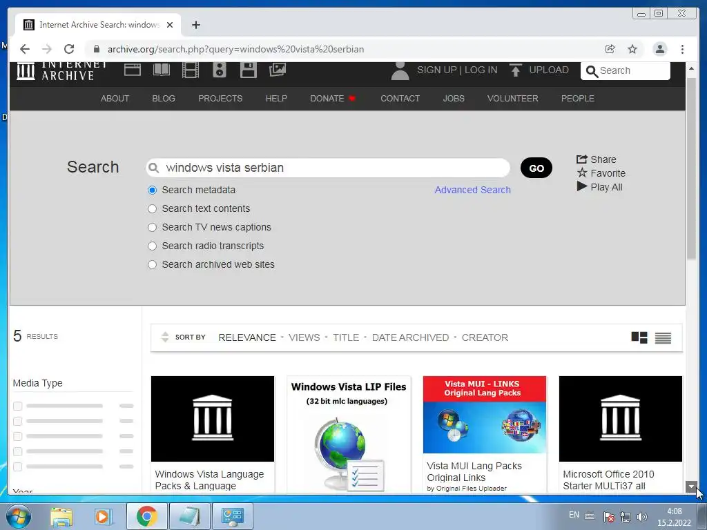
Task: Open the Video film strip icon
Action: [191, 70]
